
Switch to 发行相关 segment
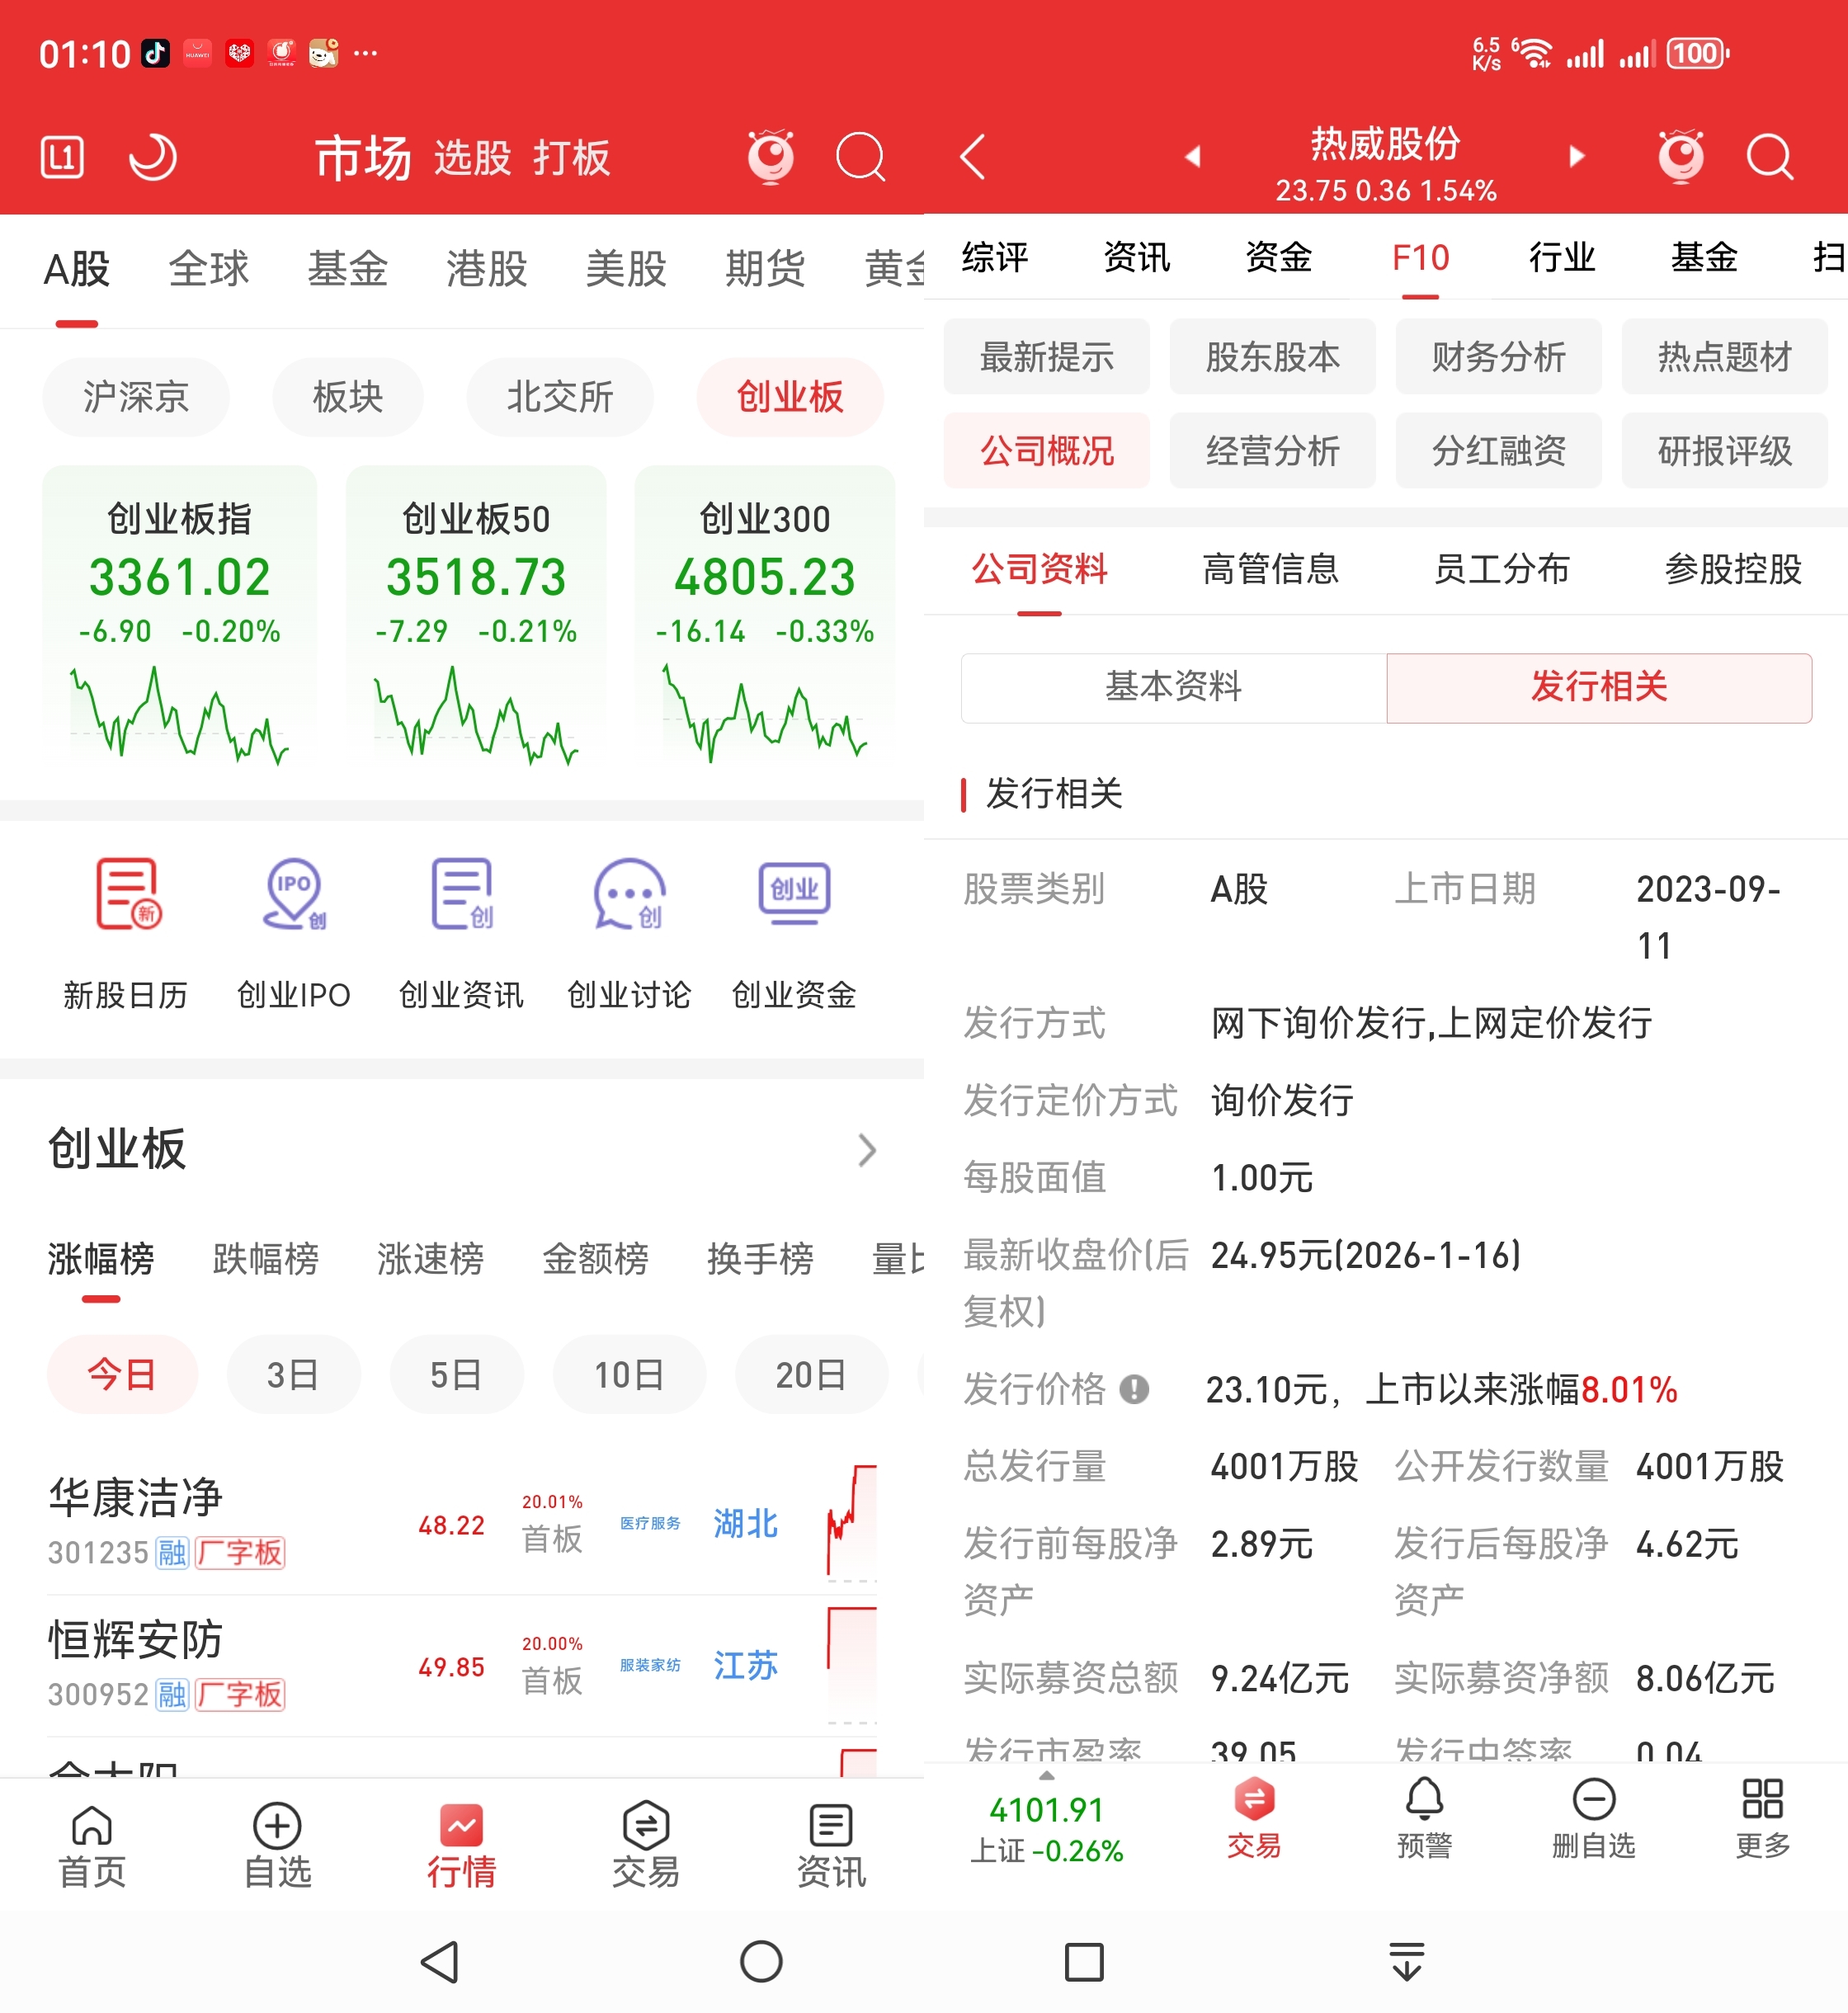pos(1598,687)
